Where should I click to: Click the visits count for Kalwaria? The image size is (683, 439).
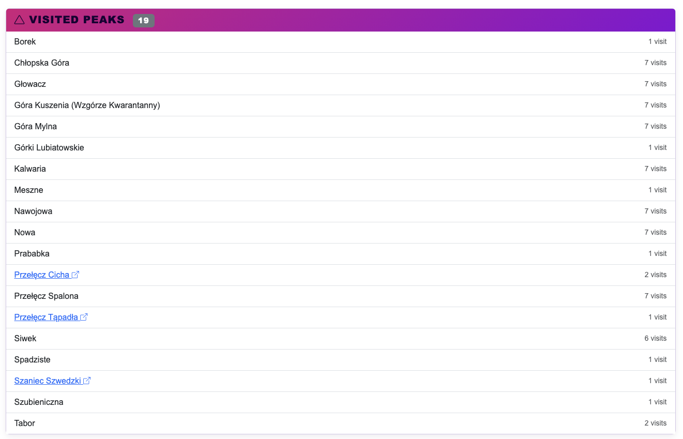(x=656, y=169)
